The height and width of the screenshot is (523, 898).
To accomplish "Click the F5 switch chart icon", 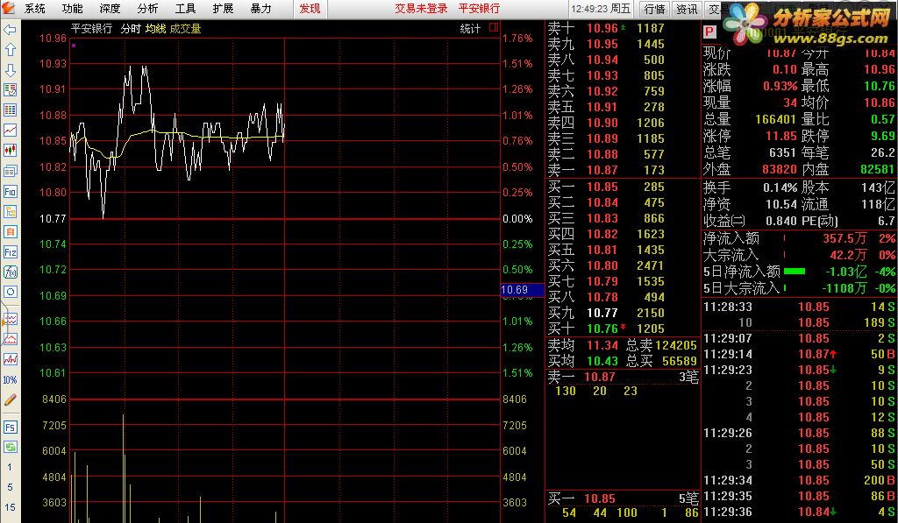I will coord(10,427).
